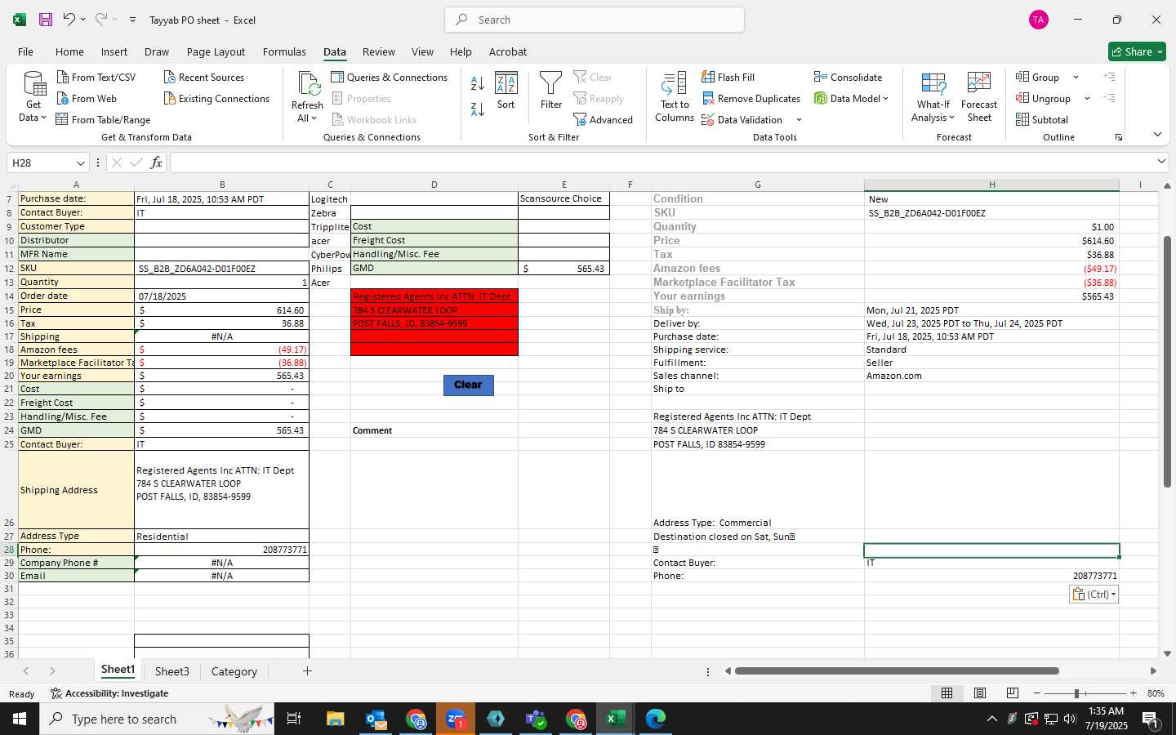1176x735 pixels.
Task: Click the Share button
Action: pyautogui.click(x=1137, y=51)
